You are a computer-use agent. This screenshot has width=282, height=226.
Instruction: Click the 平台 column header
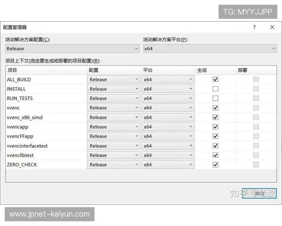[168, 70]
